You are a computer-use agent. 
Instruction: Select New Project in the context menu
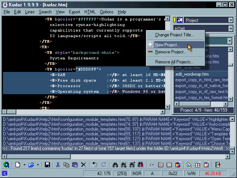pyautogui.click(x=176, y=45)
